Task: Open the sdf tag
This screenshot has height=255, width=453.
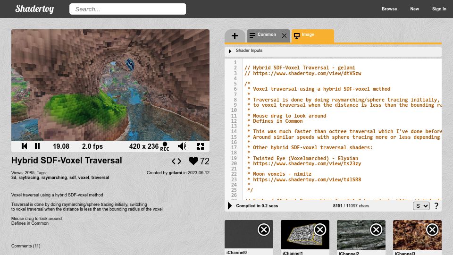Action: [73, 178]
